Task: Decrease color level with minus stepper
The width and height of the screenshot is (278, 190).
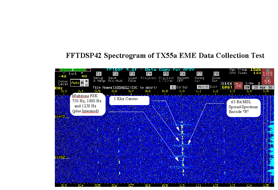Action: click(86, 85)
